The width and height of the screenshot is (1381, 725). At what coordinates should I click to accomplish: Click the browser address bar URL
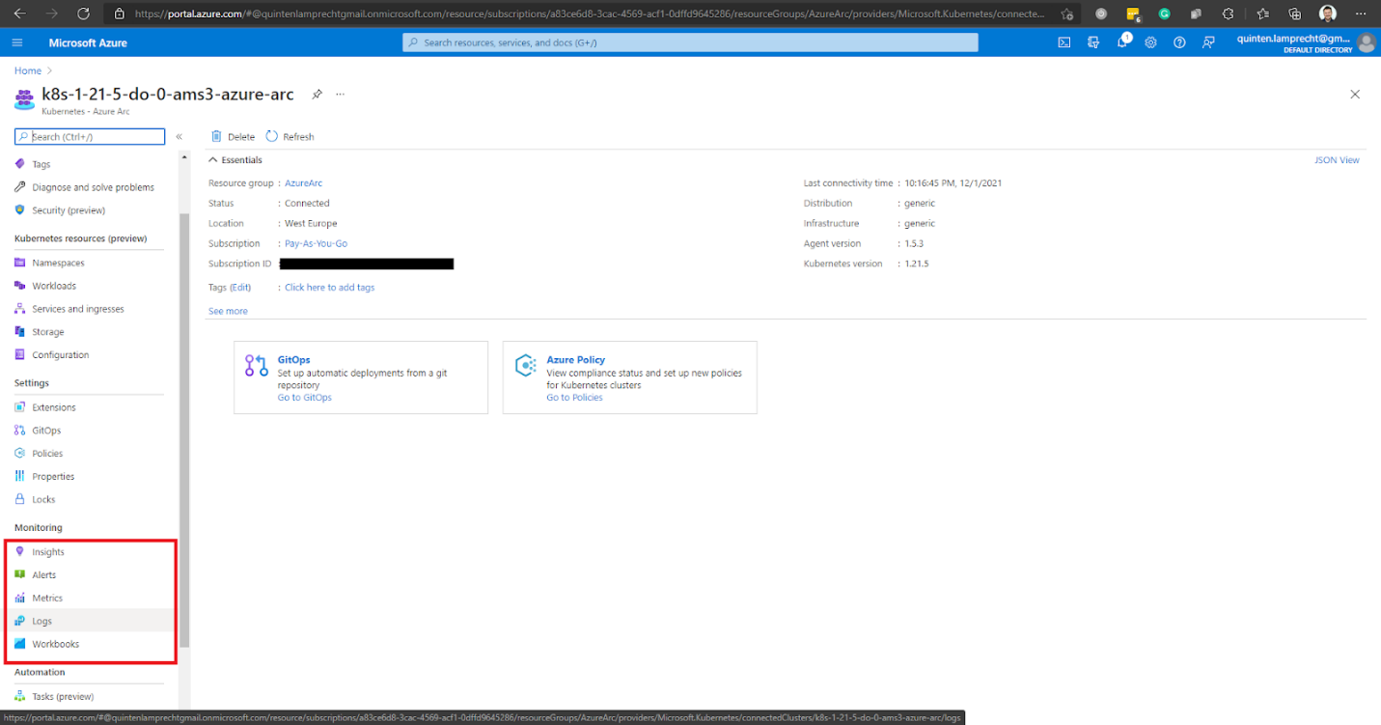pos(590,14)
